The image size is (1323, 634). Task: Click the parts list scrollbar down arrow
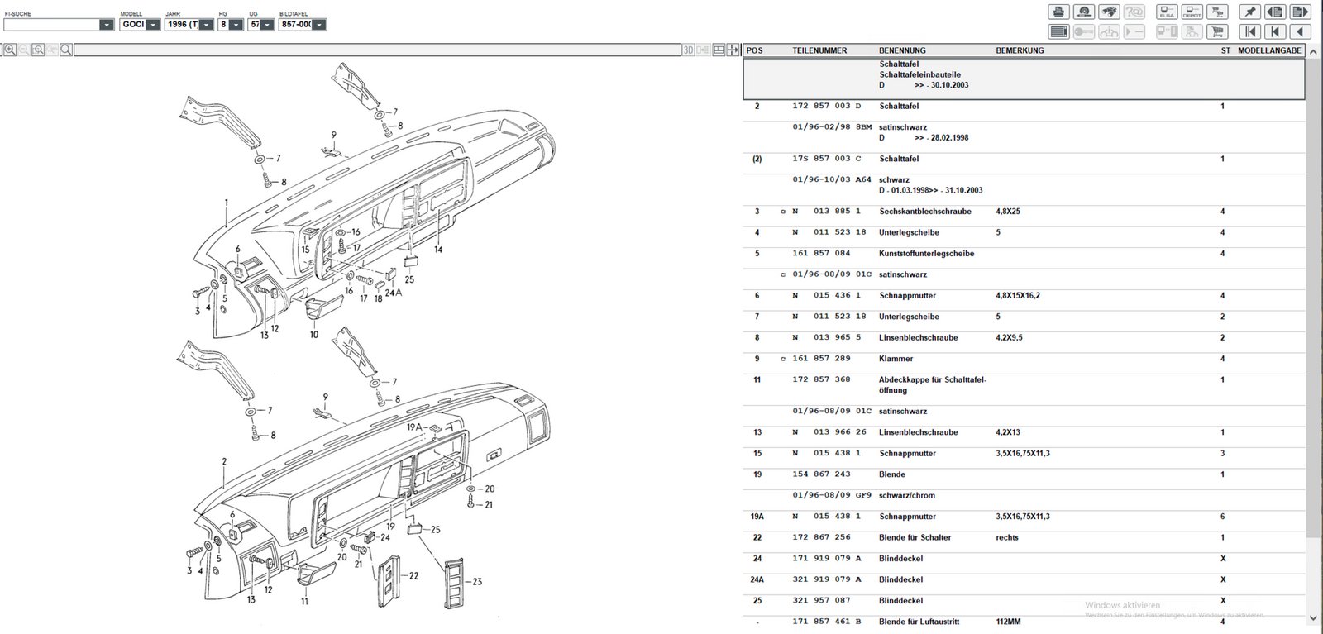coord(1313,617)
